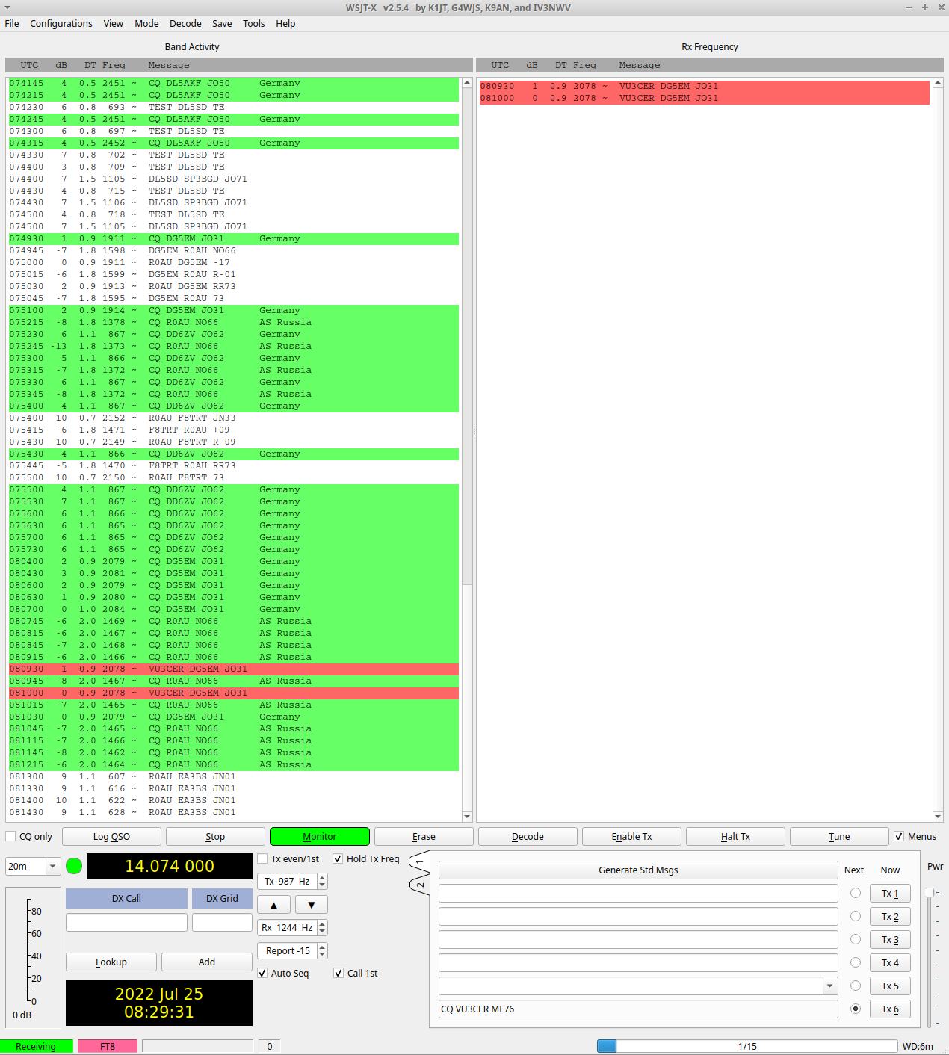Select Next radio for Tx 1

click(x=856, y=893)
